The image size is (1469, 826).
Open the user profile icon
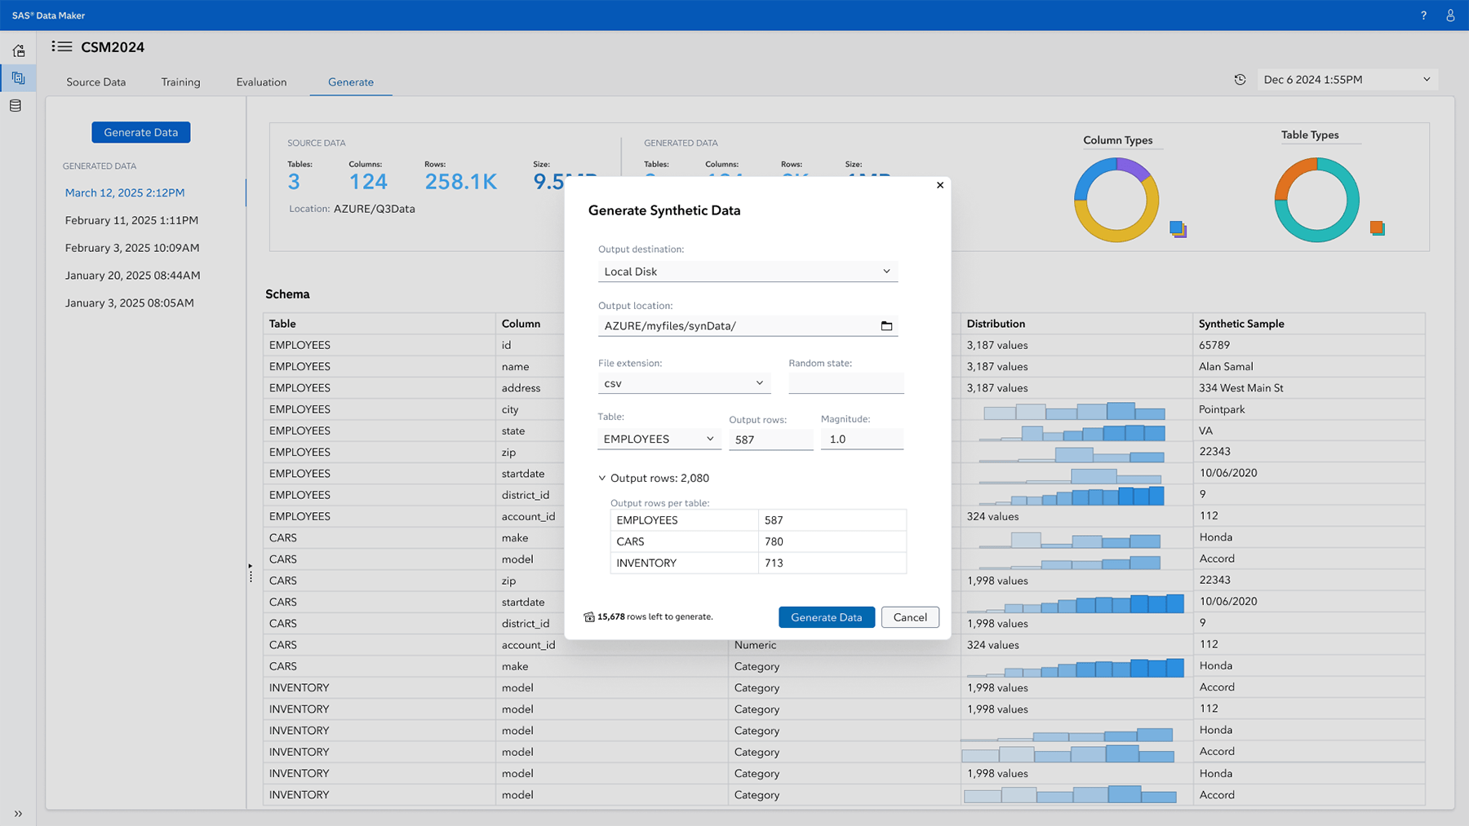point(1450,15)
